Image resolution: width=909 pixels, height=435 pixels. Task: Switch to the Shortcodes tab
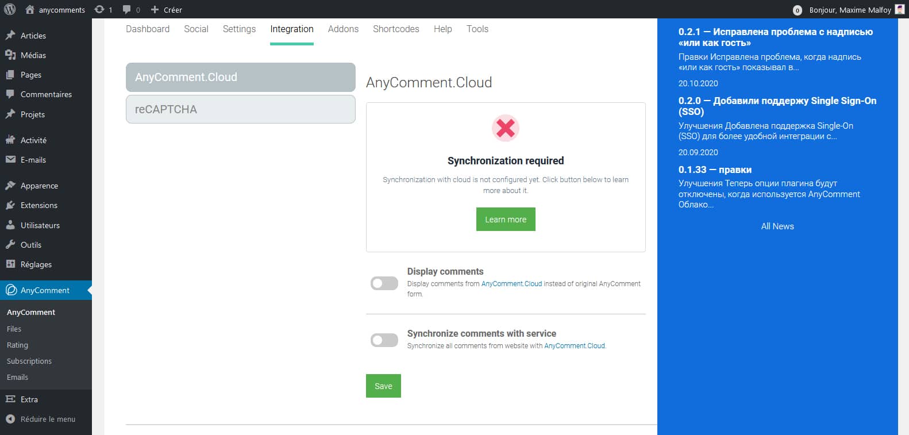(x=396, y=29)
